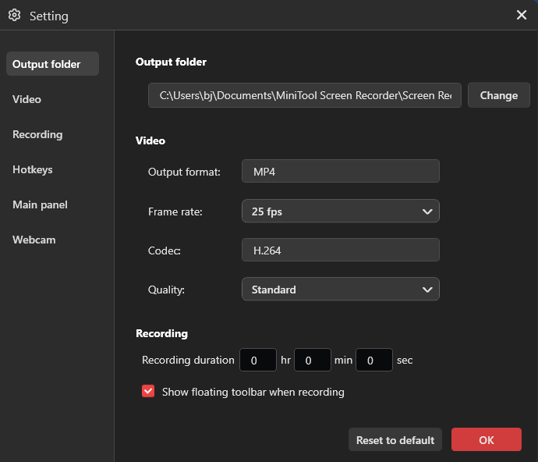This screenshot has height=462, width=538.
Task: Click the 'Codec:' label
Action: tap(164, 251)
